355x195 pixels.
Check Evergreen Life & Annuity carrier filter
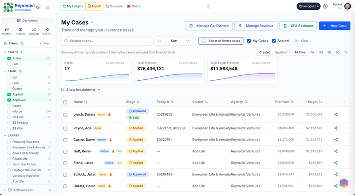(9, 148)
